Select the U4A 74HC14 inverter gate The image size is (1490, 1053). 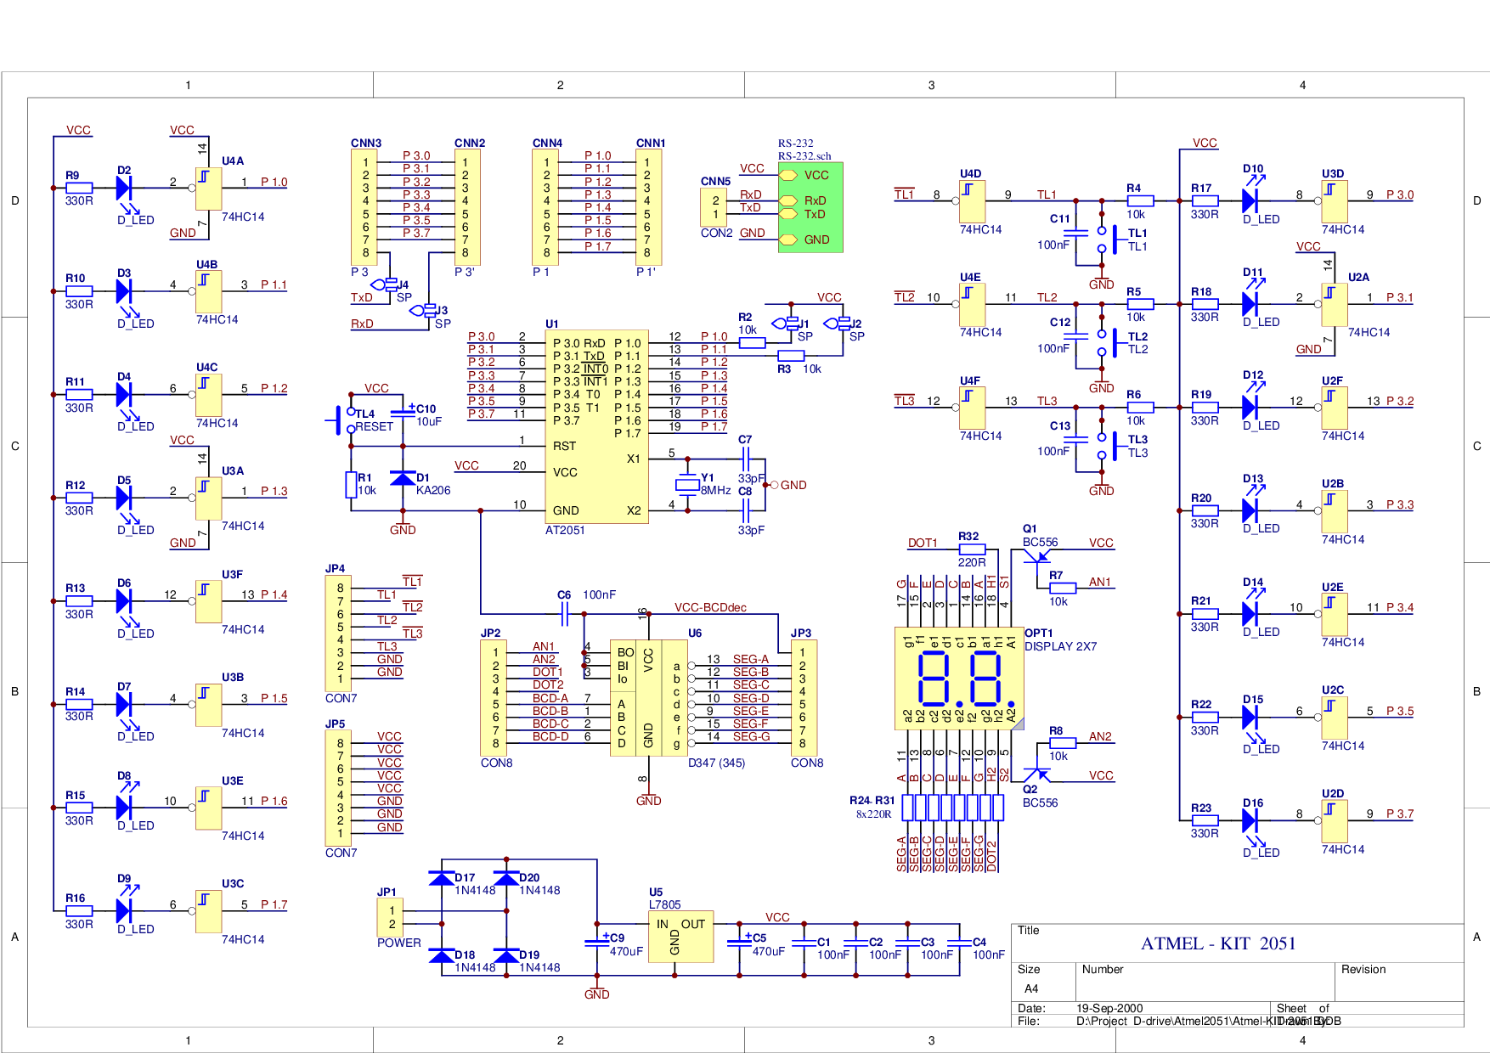208,188
